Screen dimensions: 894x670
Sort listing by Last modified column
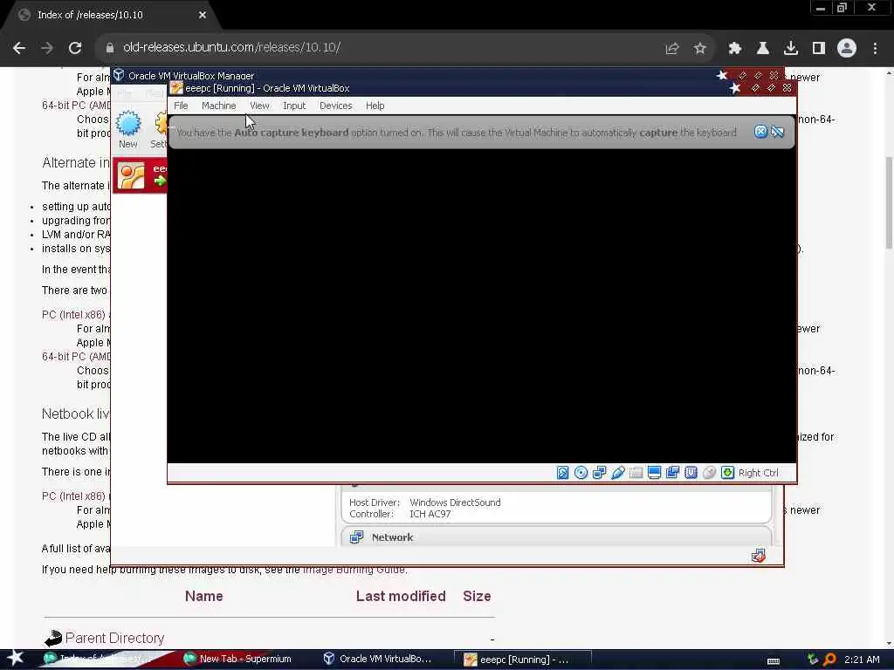point(401,596)
